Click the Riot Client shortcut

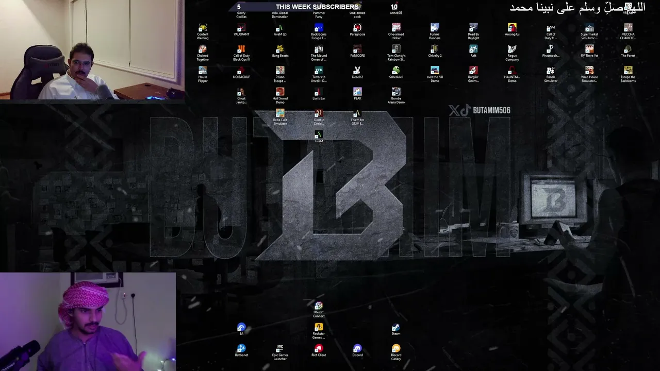coord(319,351)
